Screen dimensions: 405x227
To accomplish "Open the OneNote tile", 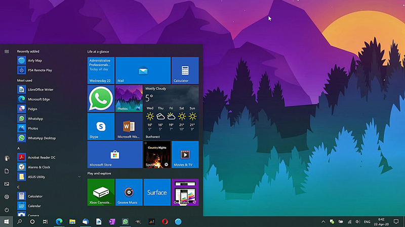I will pyautogui.click(x=185, y=192).
